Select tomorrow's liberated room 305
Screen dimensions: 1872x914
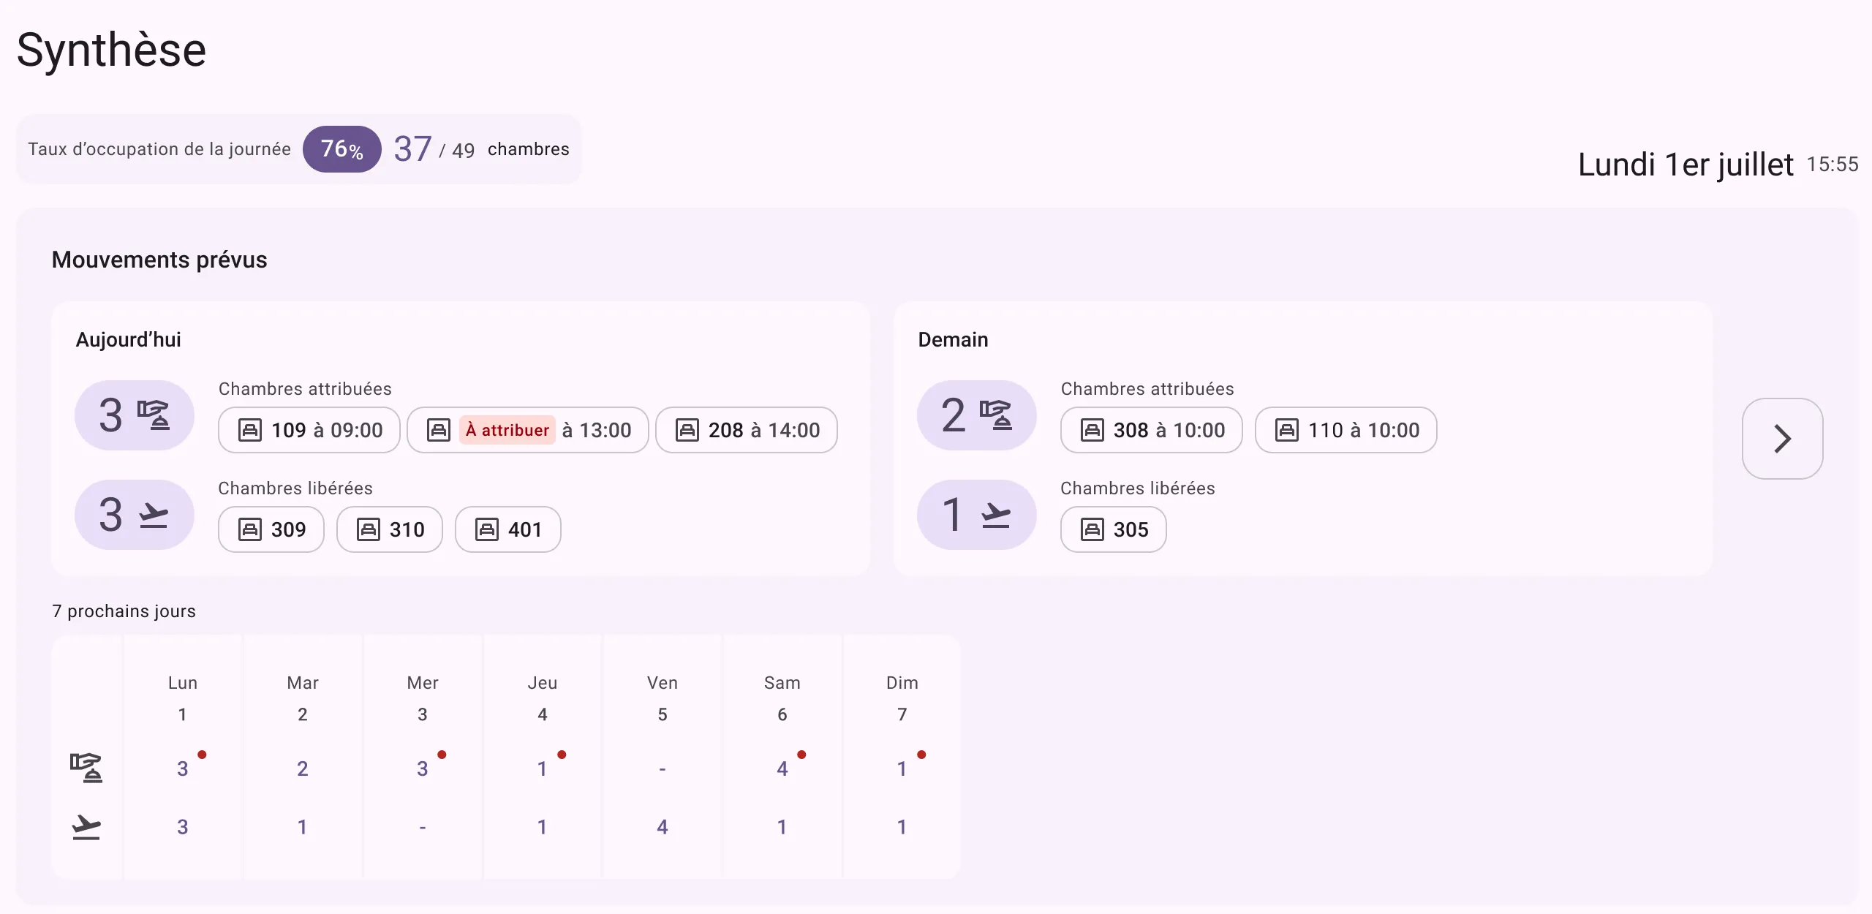[1114, 529]
